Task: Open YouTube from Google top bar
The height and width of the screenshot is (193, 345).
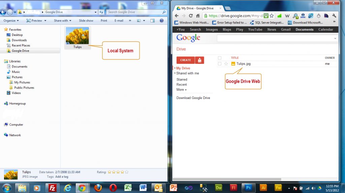Action: [x=255, y=30]
